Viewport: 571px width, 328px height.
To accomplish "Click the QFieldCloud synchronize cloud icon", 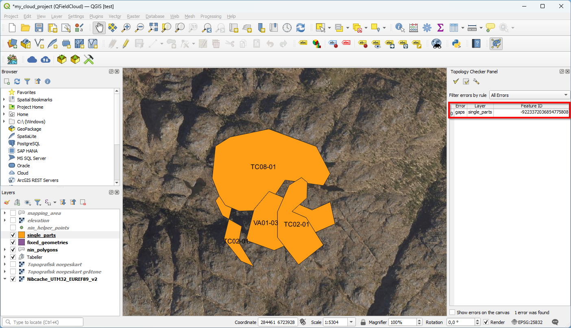I will click(x=46, y=59).
